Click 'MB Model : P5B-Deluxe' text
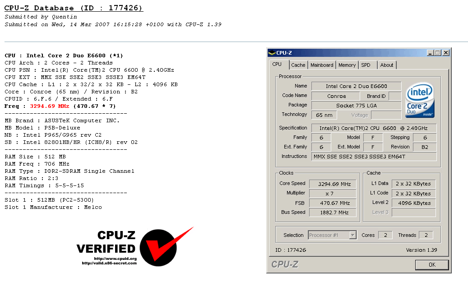This screenshot has height=282, width=468. pyautogui.click(x=42, y=128)
